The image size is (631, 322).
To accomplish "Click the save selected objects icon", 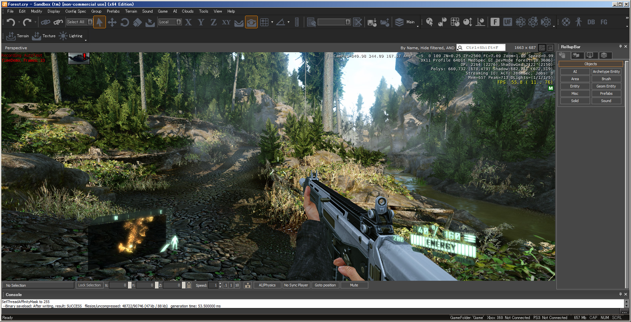I will [x=372, y=22].
